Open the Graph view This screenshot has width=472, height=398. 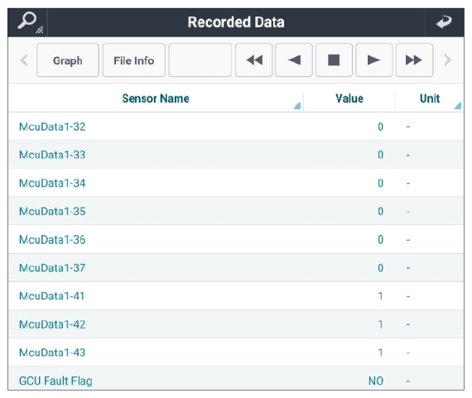68,60
